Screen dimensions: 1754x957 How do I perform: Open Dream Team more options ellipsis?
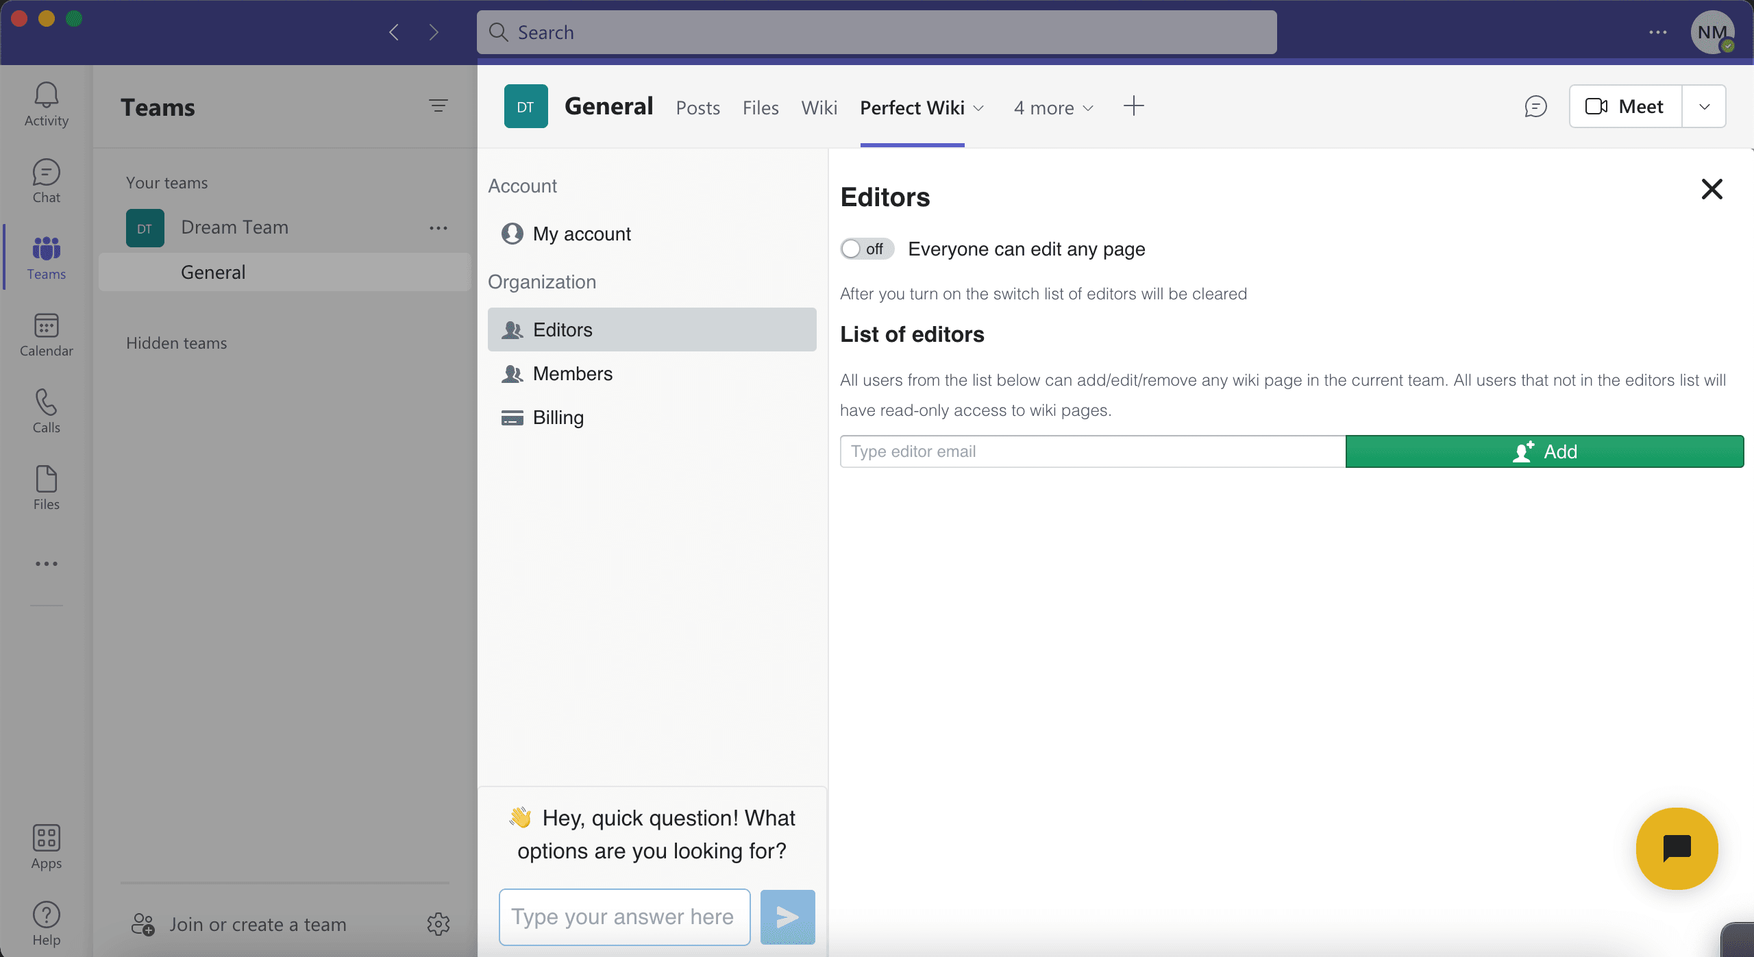click(438, 228)
